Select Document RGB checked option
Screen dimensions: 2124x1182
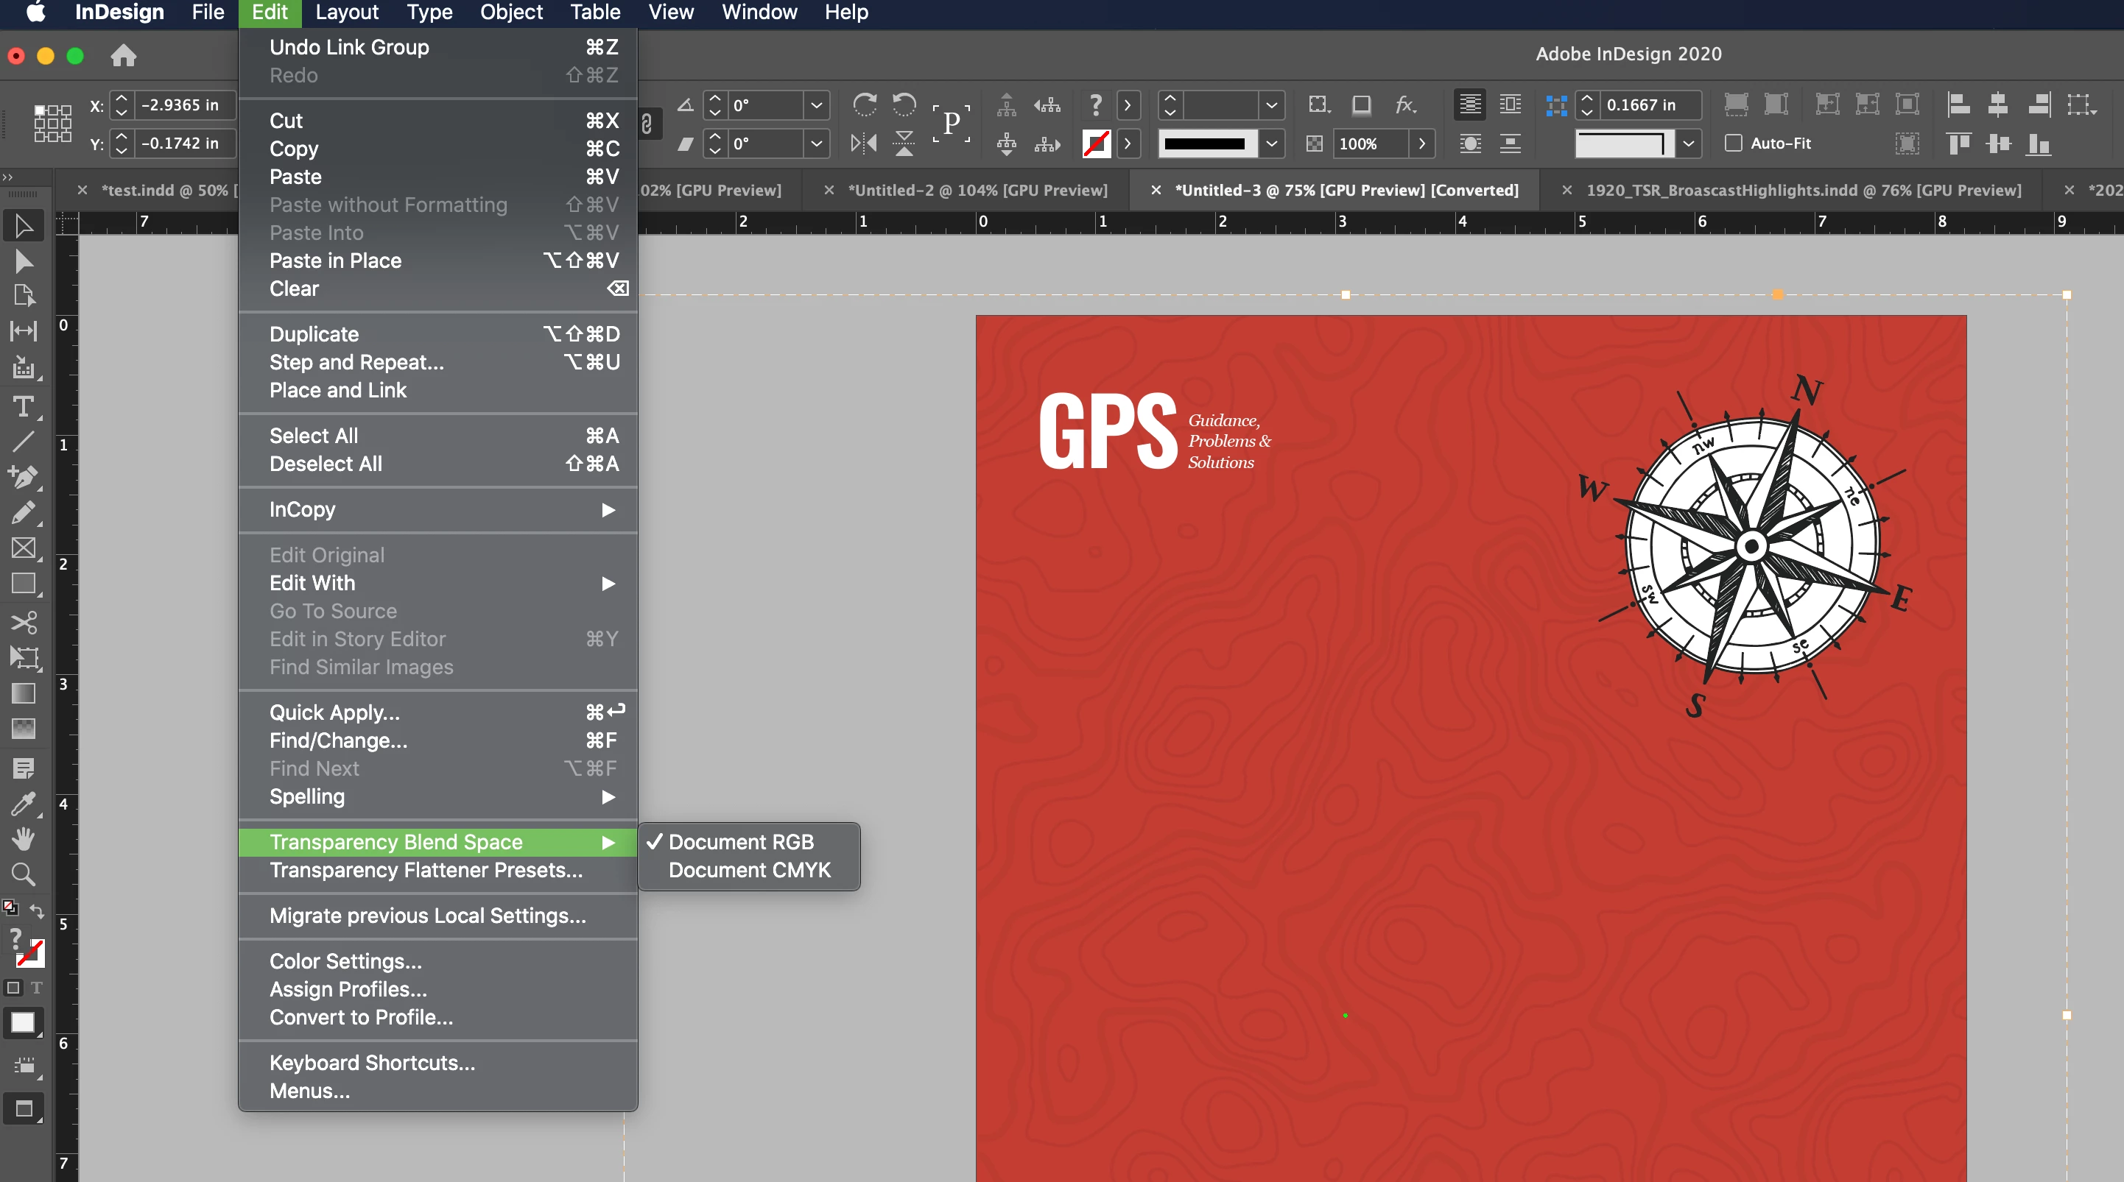click(740, 841)
